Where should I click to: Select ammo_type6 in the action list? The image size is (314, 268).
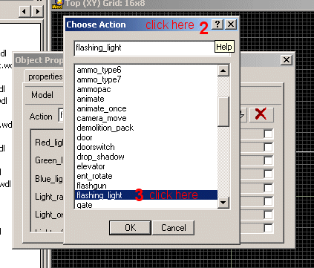[x=146, y=70]
